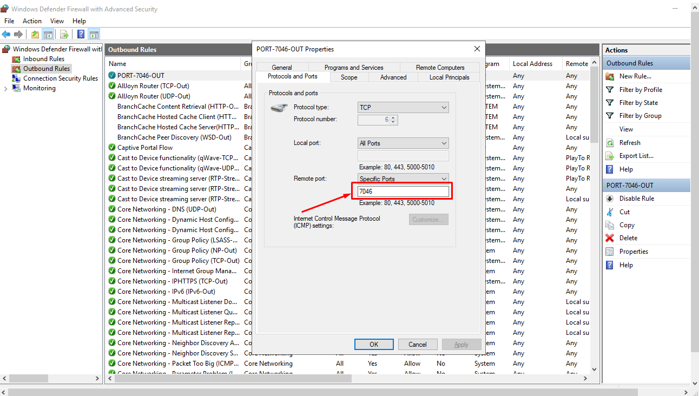
Task: Open the File menu
Action: [x=9, y=21]
